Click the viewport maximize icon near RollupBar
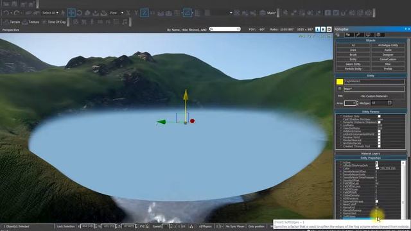411x231 pixels. 329,30
